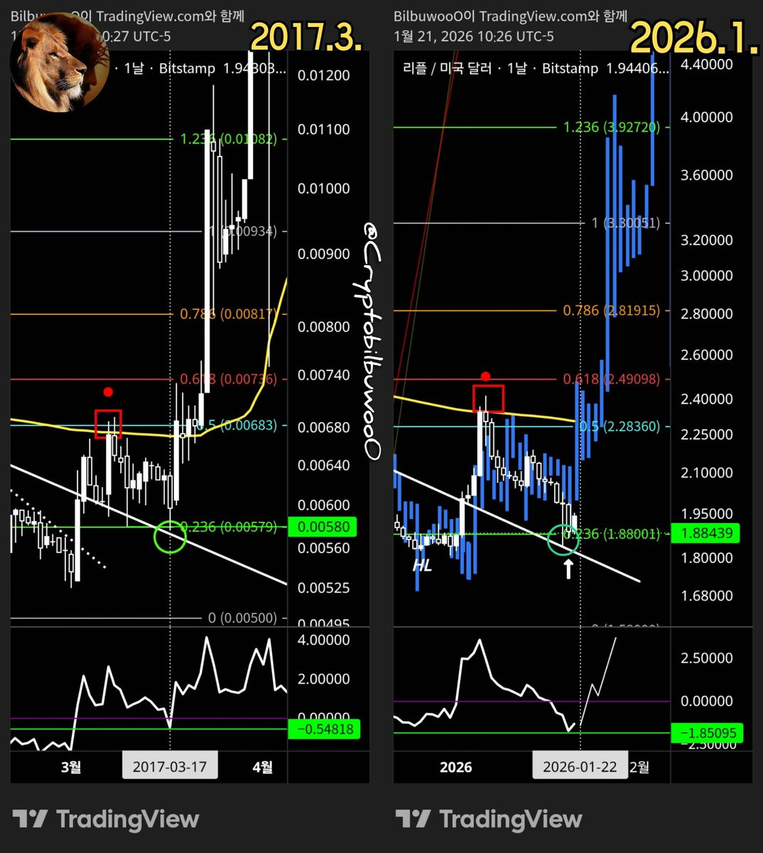Click price axis value 3.60000
This screenshot has width=763, height=853.
(706, 176)
